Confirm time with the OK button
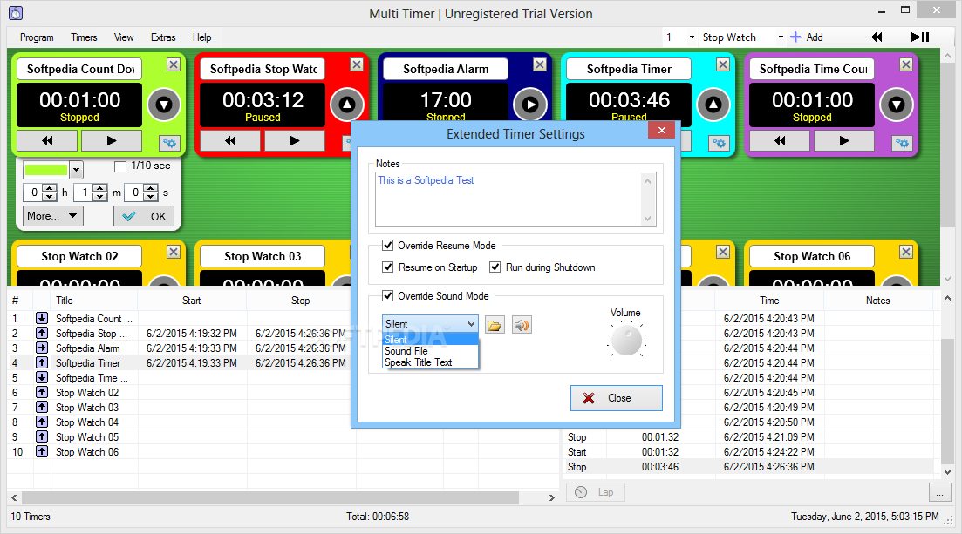Image resolution: width=962 pixels, height=534 pixels. [144, 216]
